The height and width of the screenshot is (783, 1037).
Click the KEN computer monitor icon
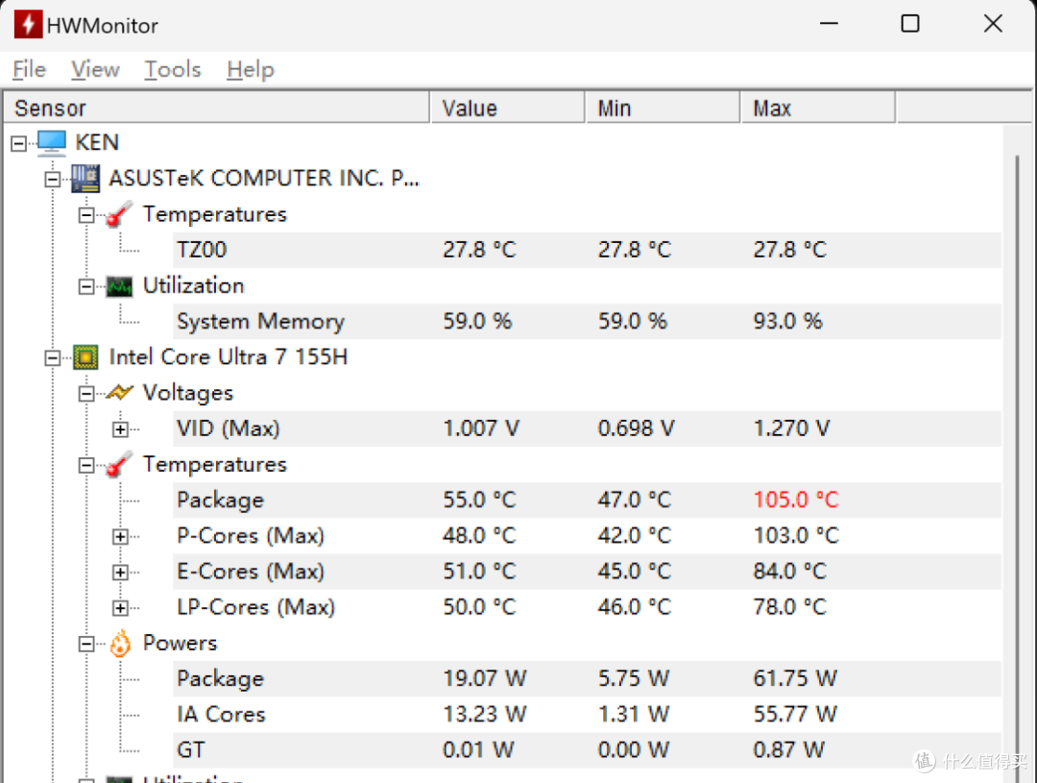click(x=52, y=143)
